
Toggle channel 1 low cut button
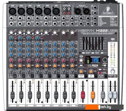[15, 34]
